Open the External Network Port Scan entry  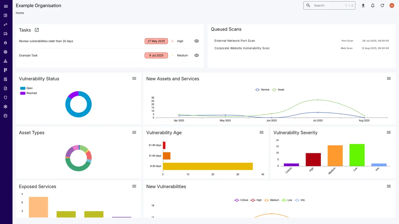(x=235, y=41)
